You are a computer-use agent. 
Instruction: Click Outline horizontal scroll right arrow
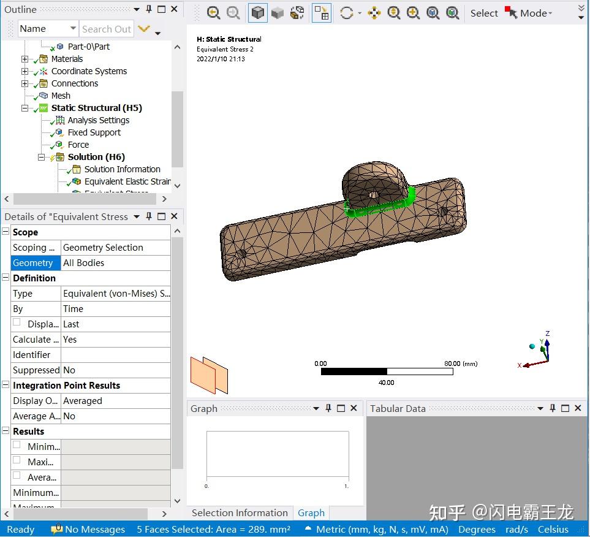pyautogui.click(x=164, y=199)
